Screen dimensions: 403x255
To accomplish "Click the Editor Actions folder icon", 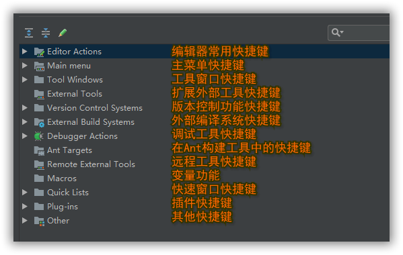I will click(39, 52).
